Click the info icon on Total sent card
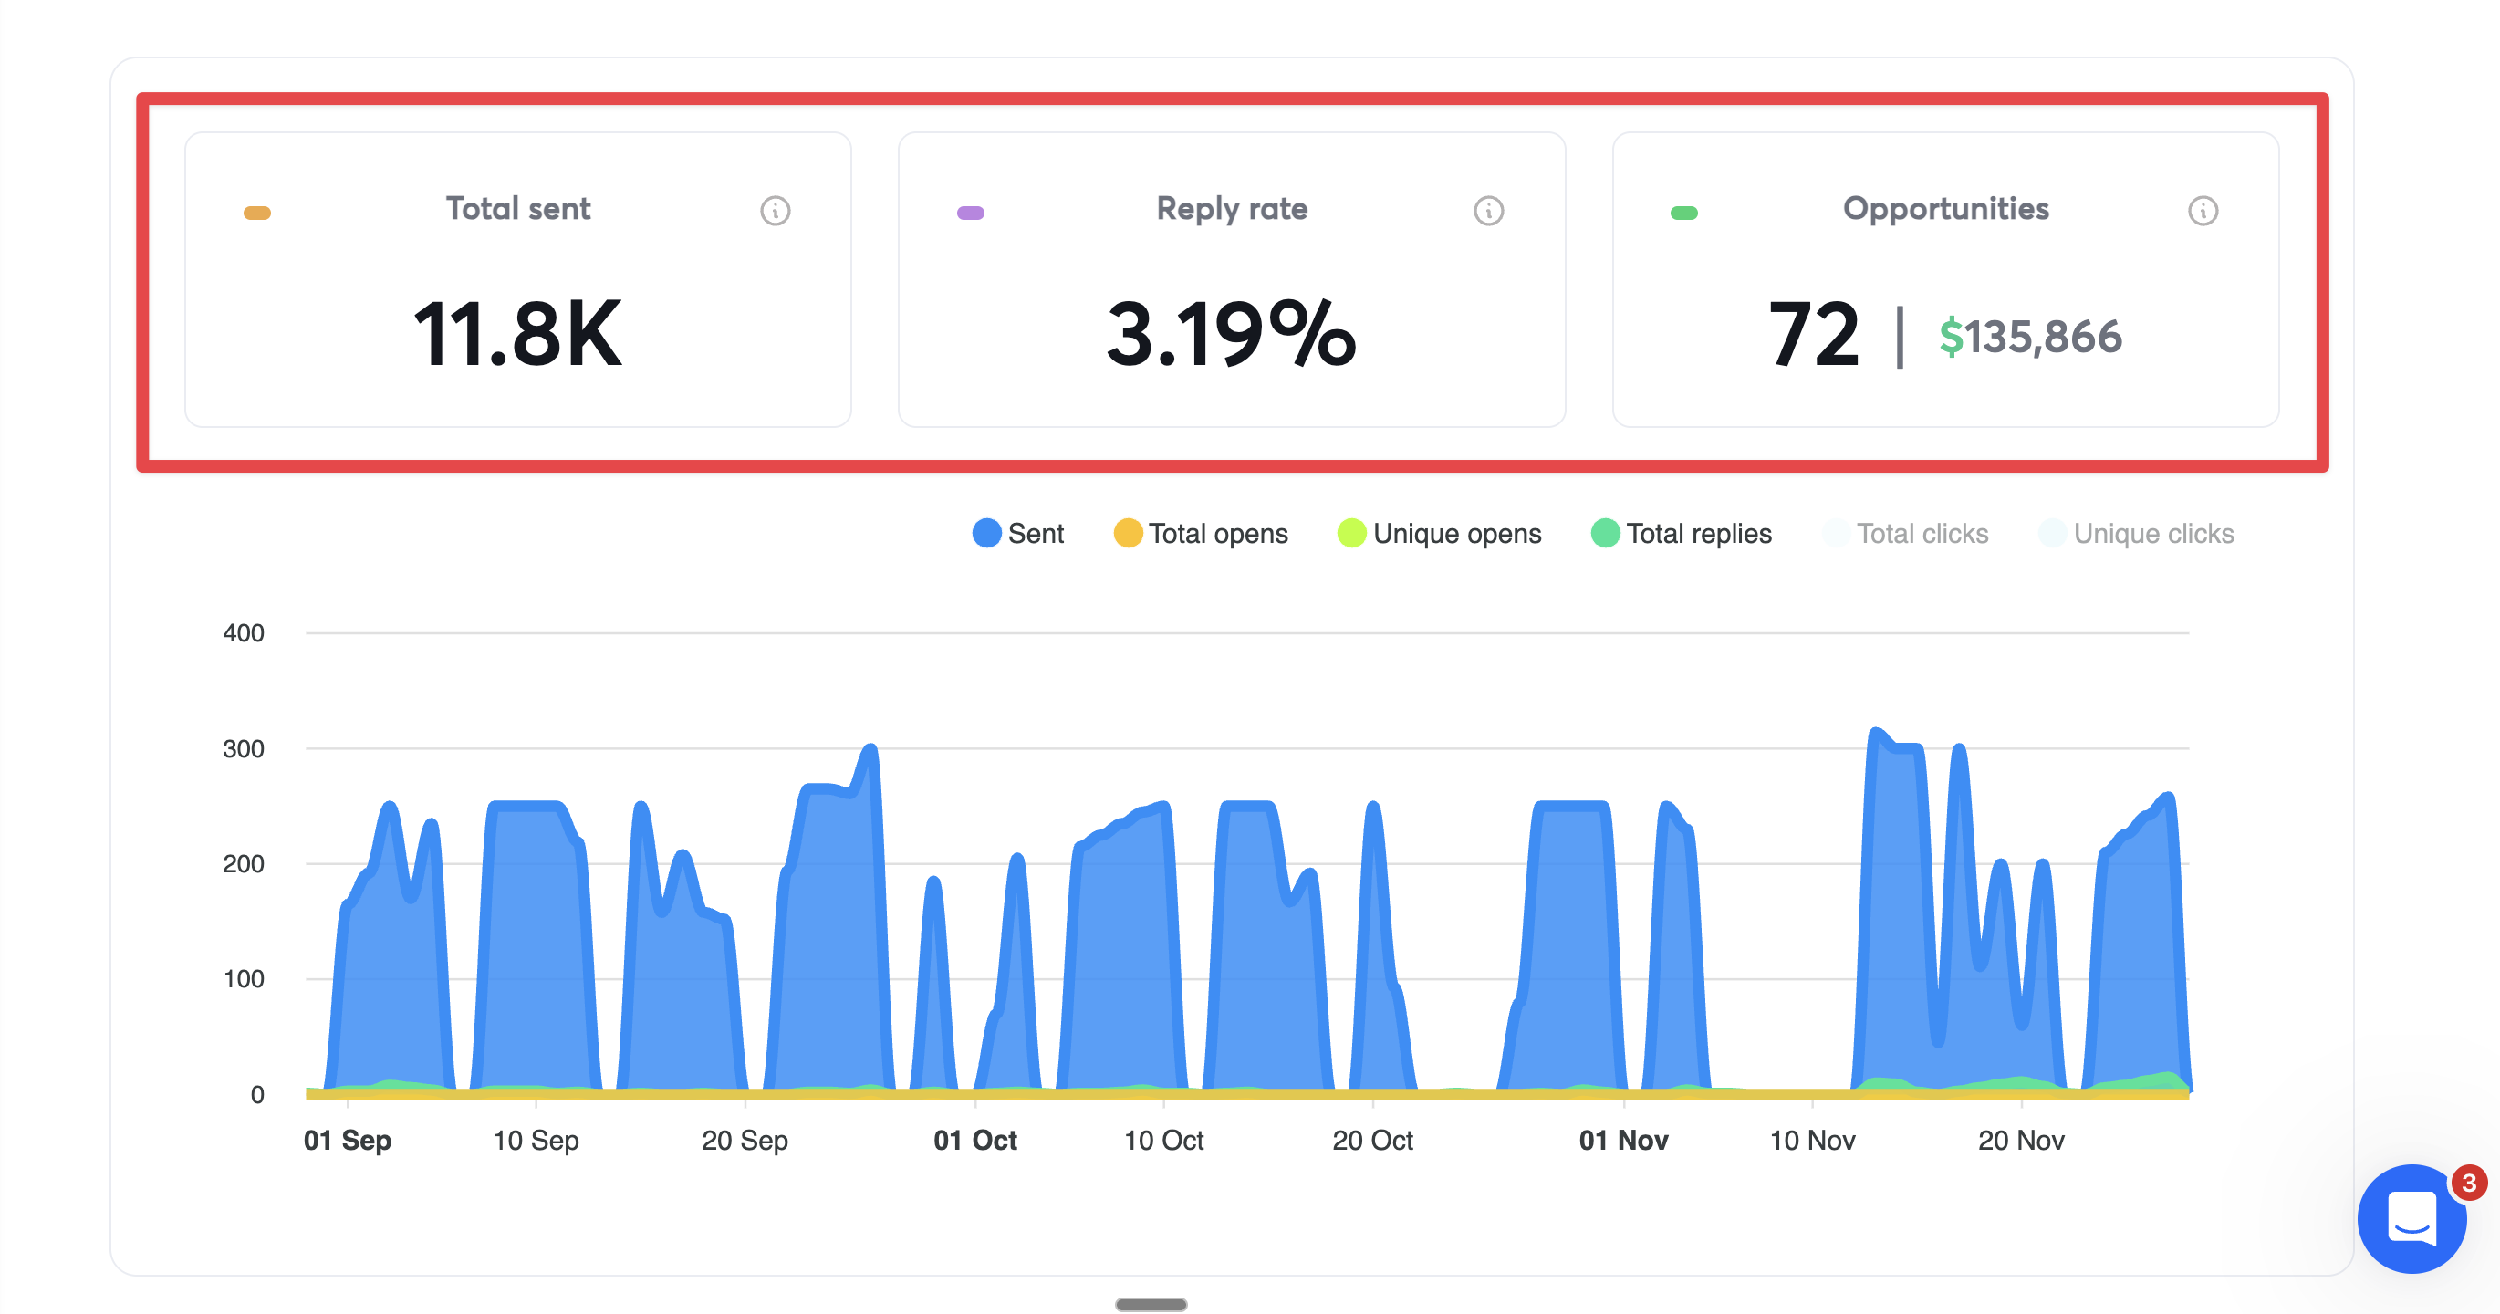Image resolution: width=2500 pixels, height=1314 pixels. point(775,211)
